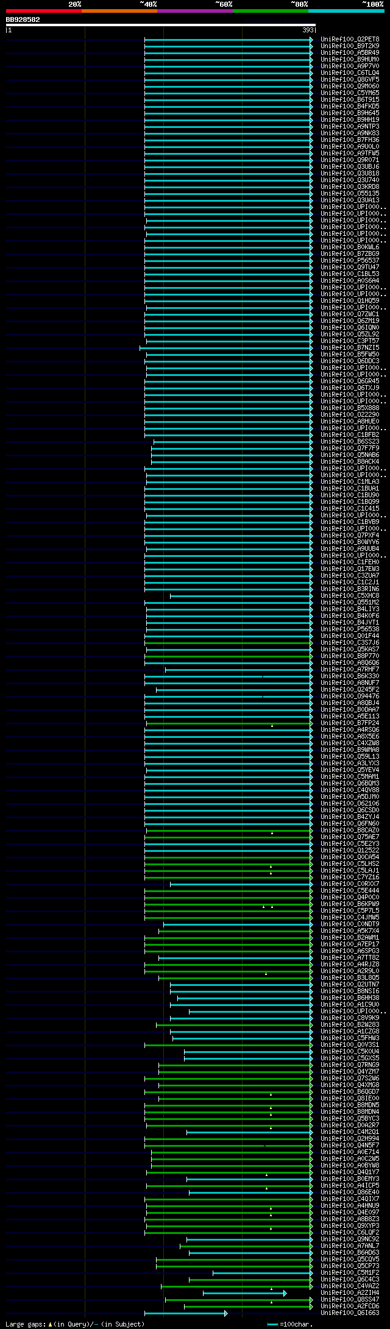The image size is (390, 1329).
Task: Select UniRef100_B9H645 label
Action: click(x=350, y=113)
